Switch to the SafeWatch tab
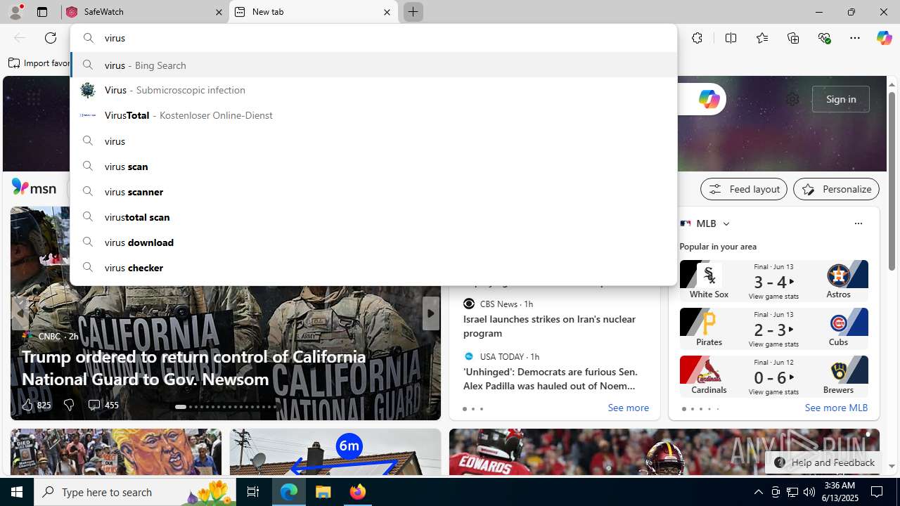Screen dimensions: 900x506 pyautogui.click(x=144, y=12)
